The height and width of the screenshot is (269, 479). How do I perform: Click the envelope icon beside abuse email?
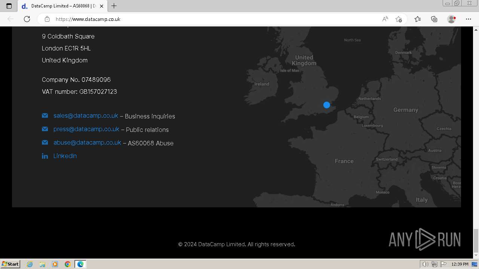45,142
